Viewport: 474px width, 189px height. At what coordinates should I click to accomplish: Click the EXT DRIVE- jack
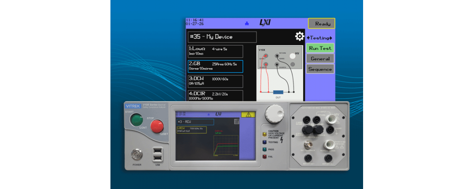click(328, 158)
